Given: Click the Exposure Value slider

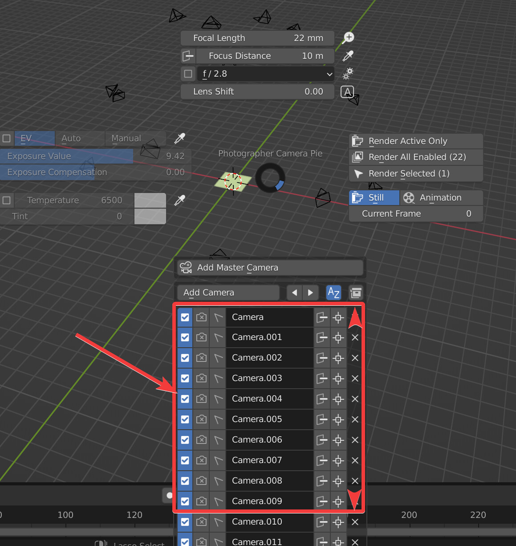Looking at the screenshot, I should pyautogui.click(x=96, y=156).
